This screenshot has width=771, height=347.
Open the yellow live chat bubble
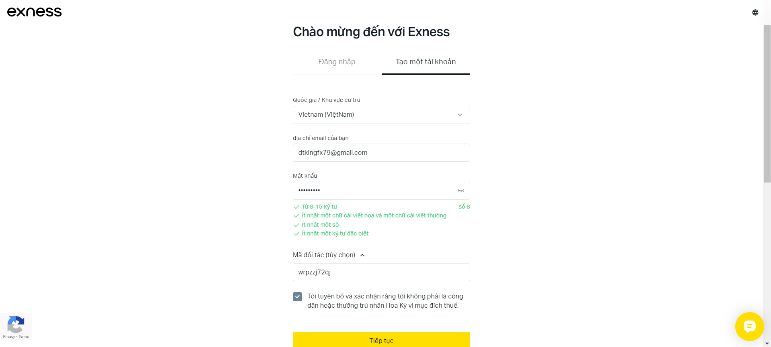(749, 326)
